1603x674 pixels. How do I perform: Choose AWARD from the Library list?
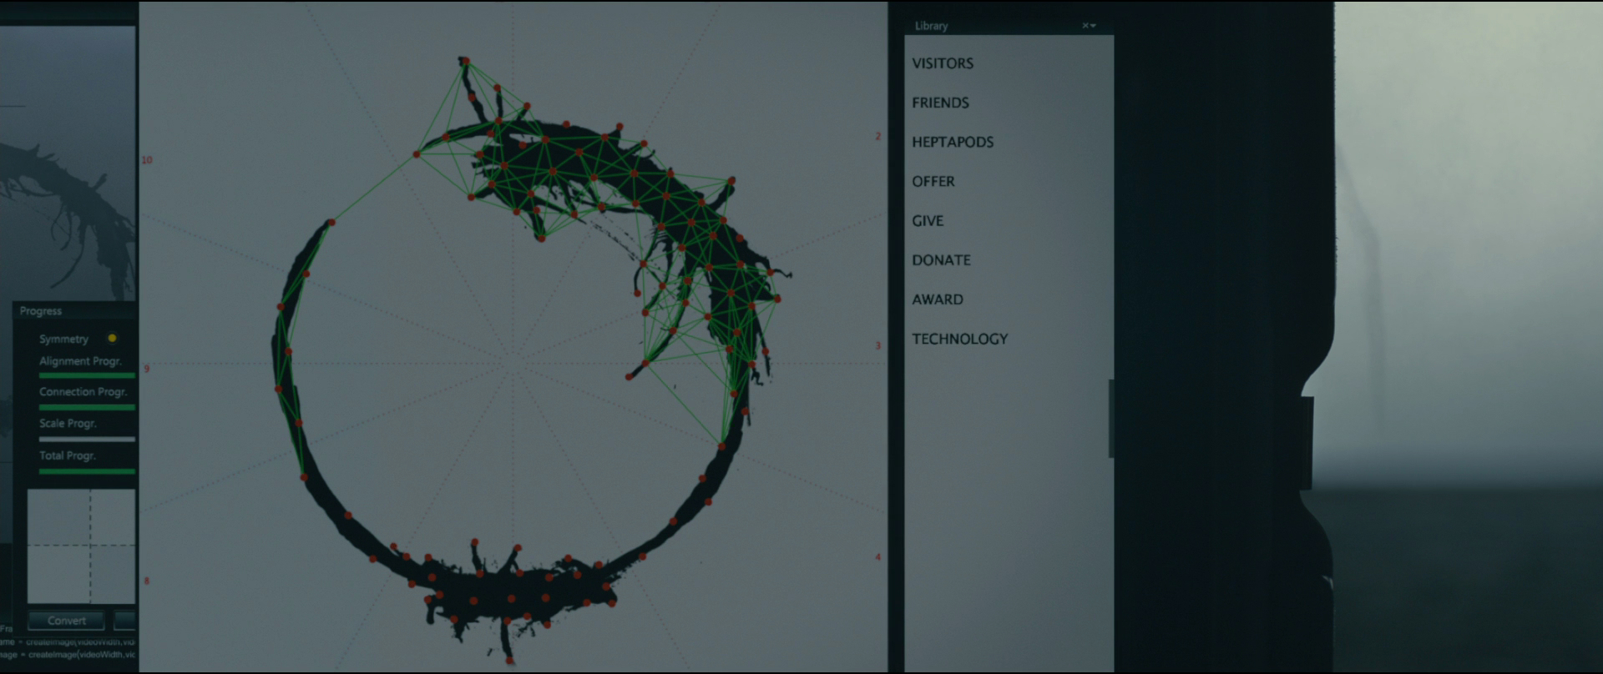[x=938, y=299]
